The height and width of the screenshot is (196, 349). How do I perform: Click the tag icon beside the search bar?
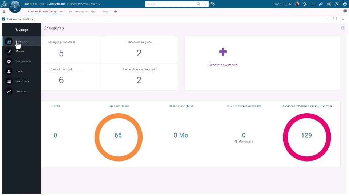click(x=213, y=4)
